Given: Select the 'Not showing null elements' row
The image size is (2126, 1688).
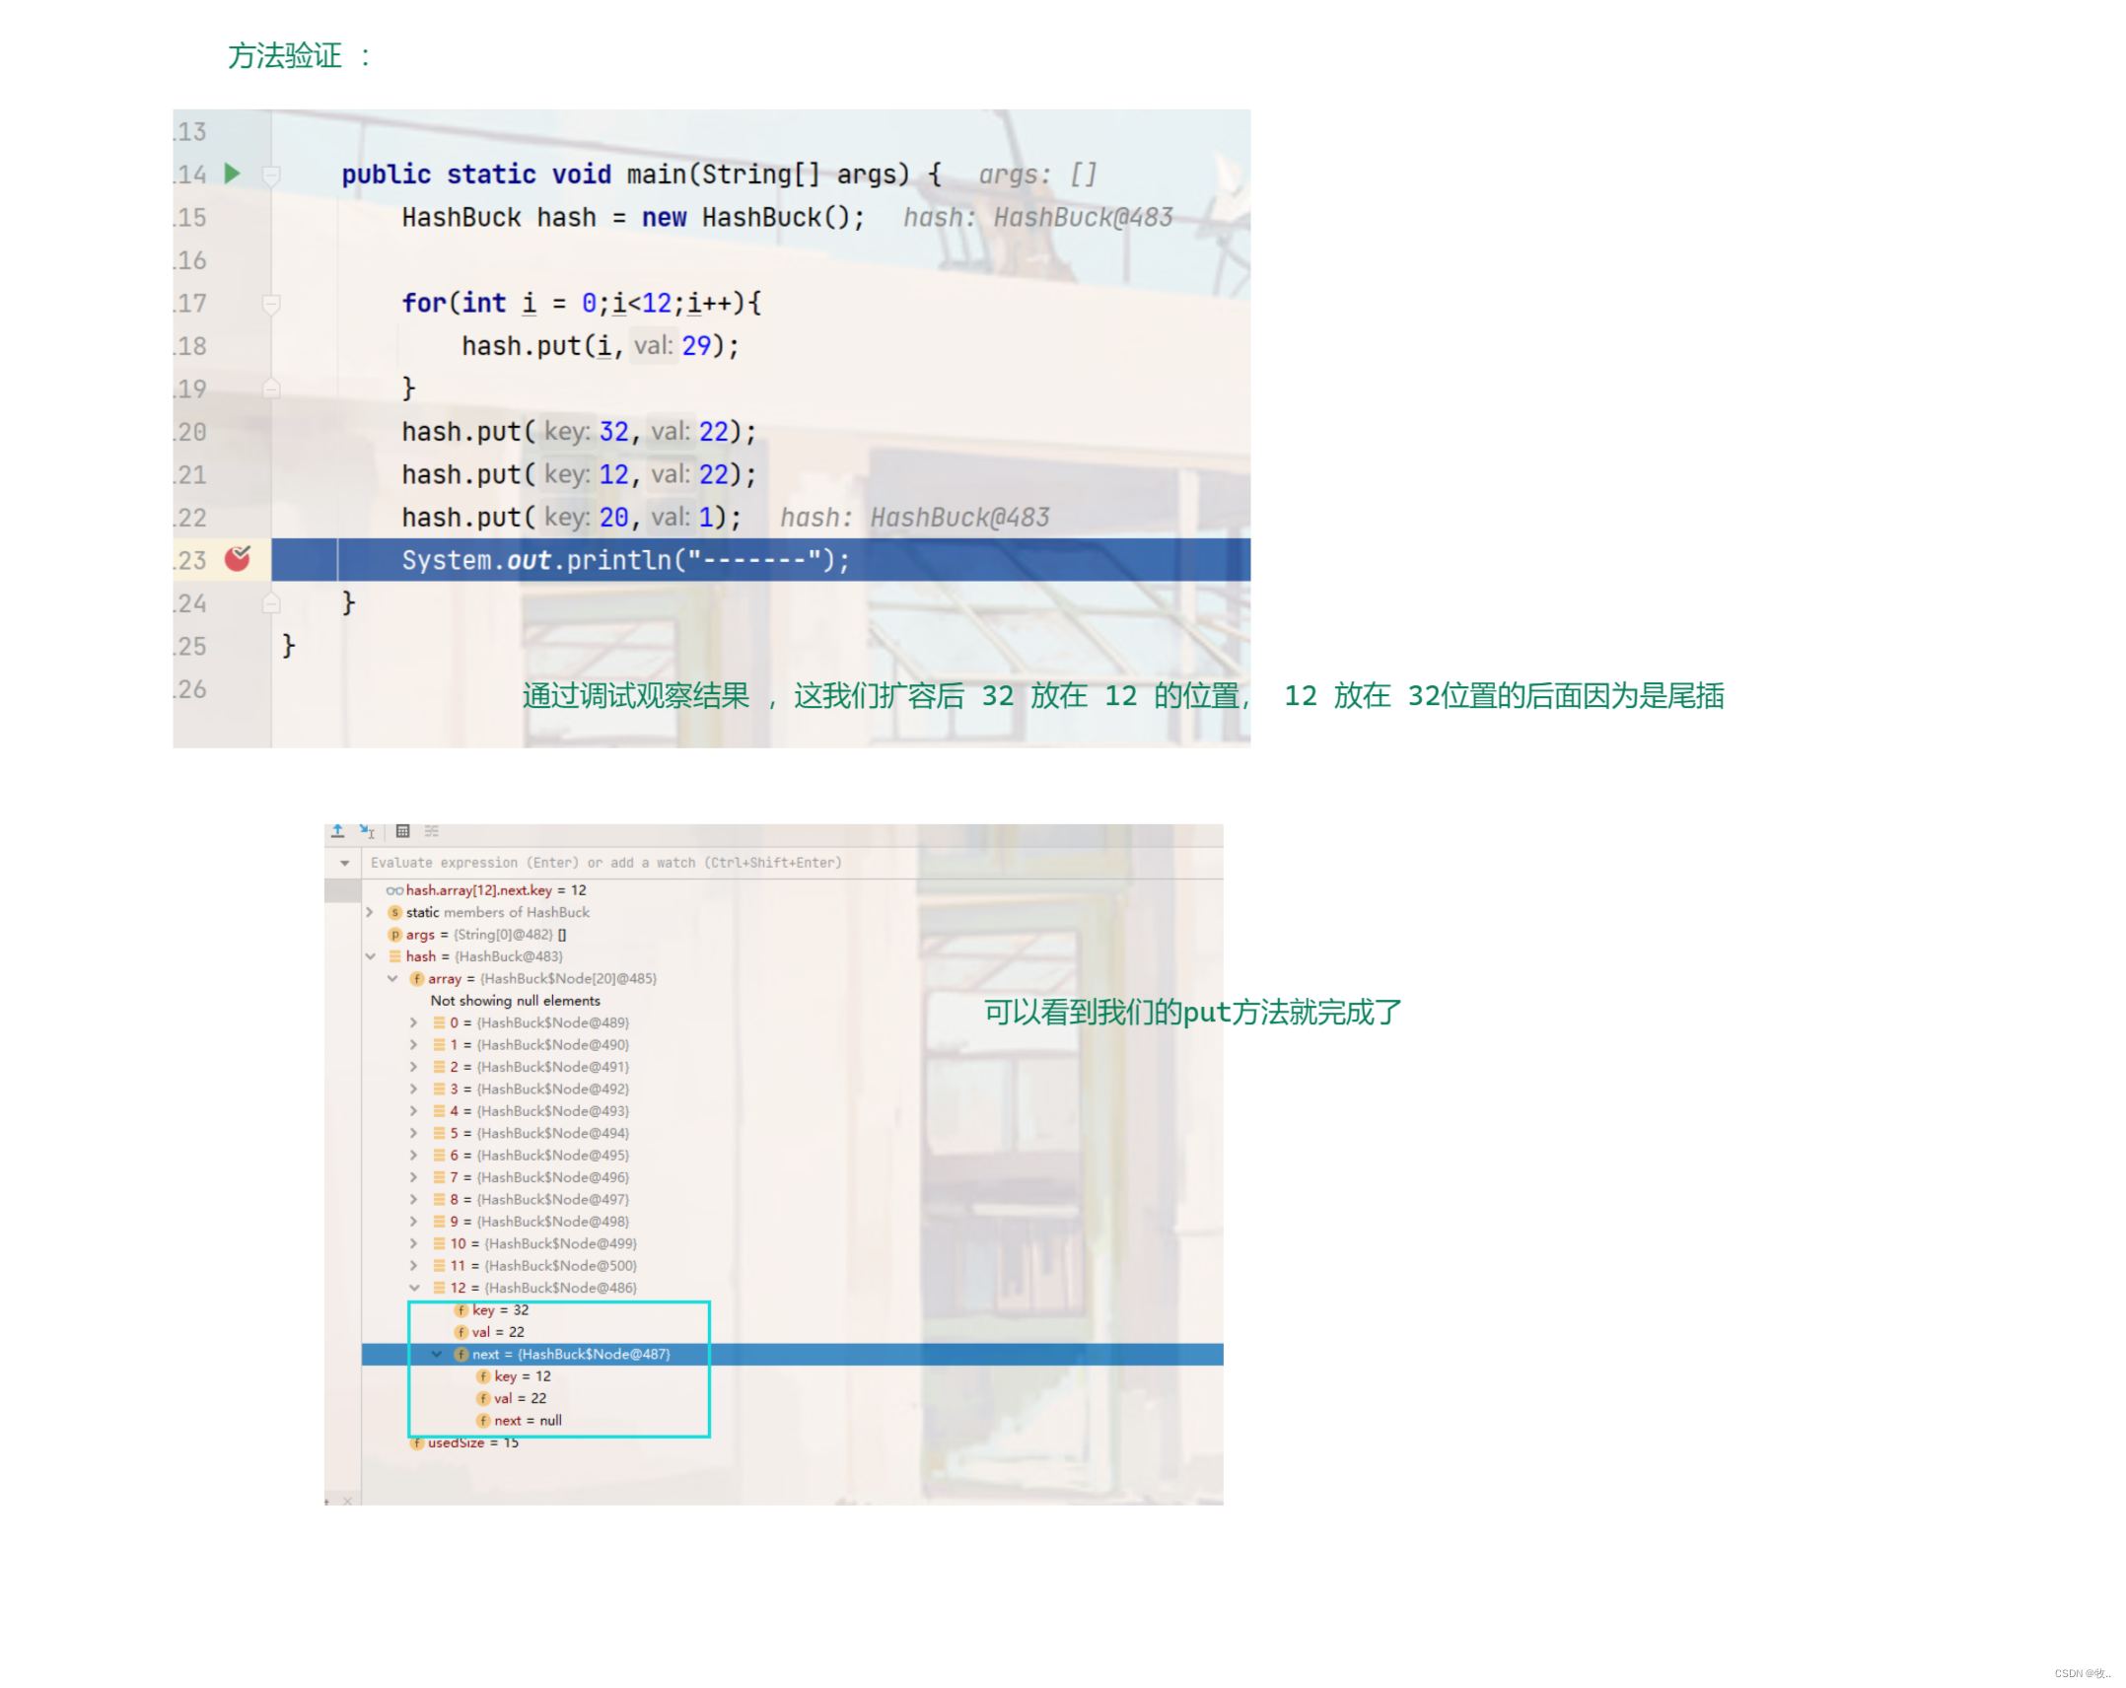Looking at the screenshot, I should pos(515,1001).
